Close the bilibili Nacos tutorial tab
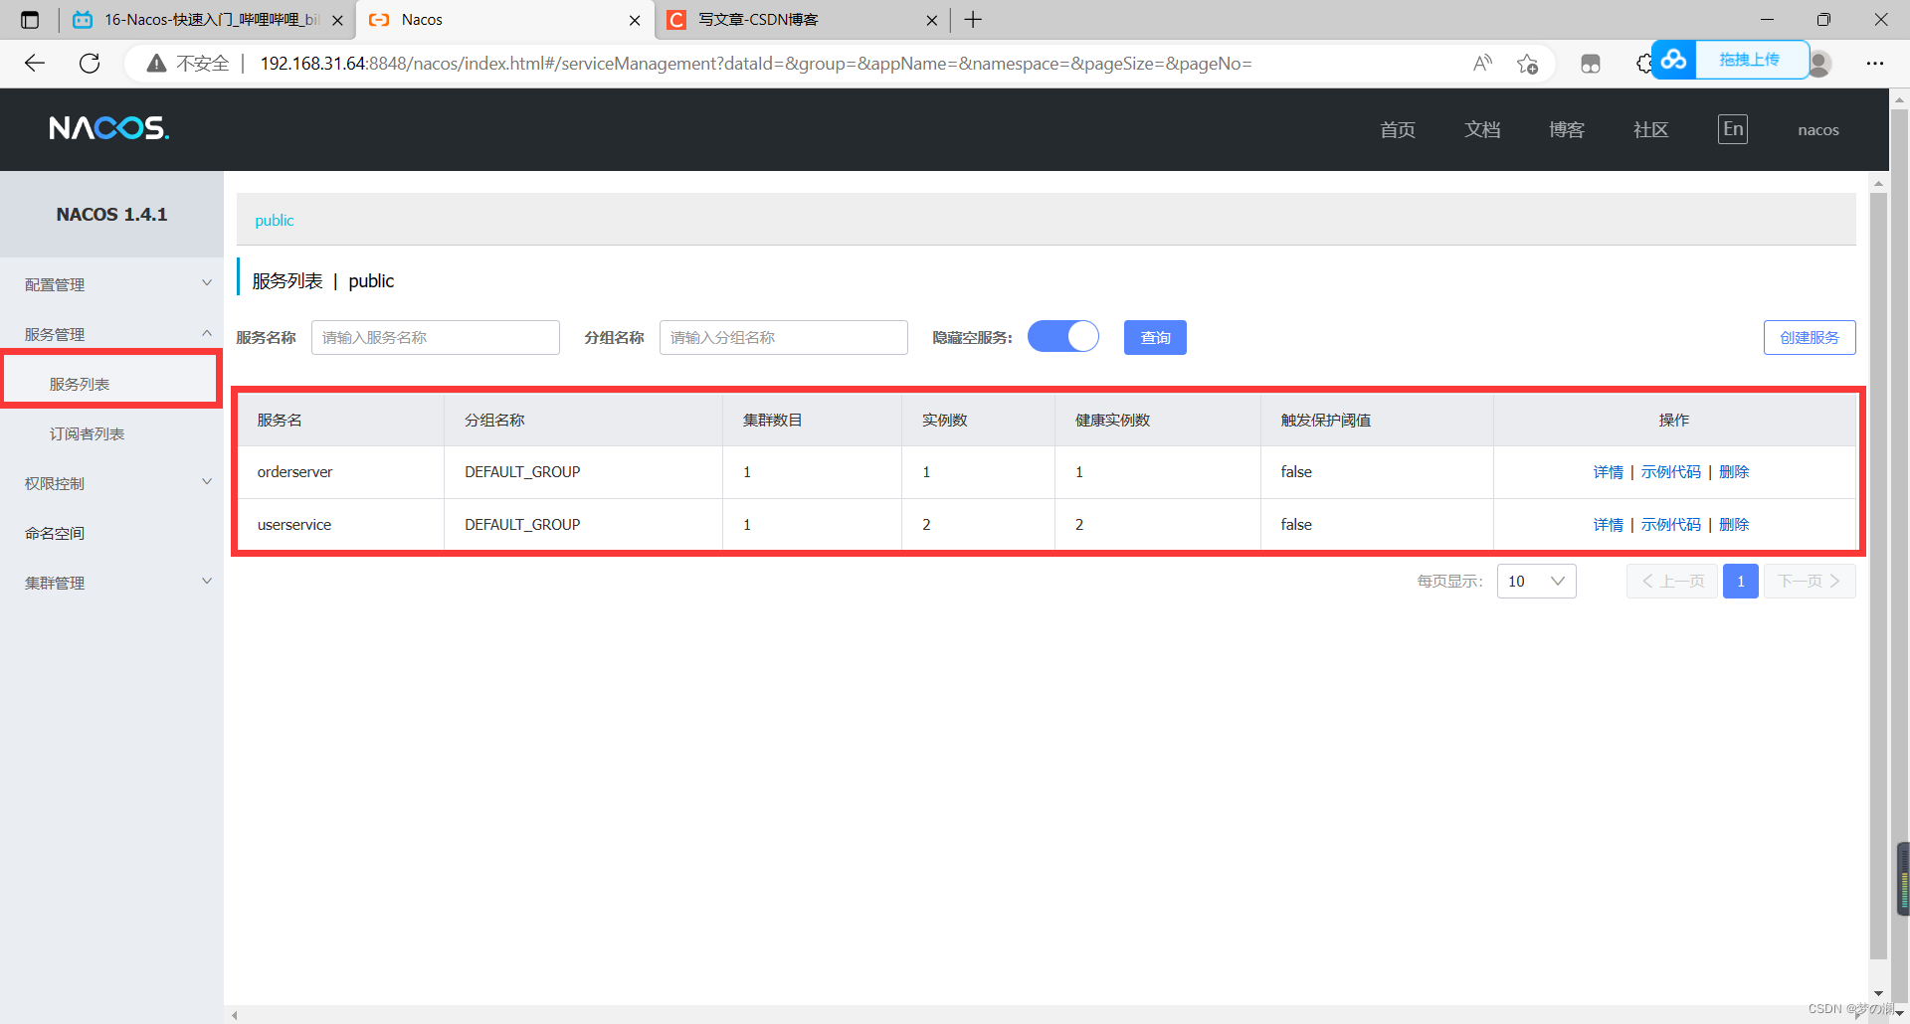 pyautogui.click(x=337, y=20)
